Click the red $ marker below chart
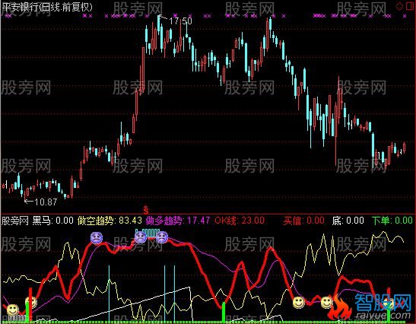 (146, 210)
